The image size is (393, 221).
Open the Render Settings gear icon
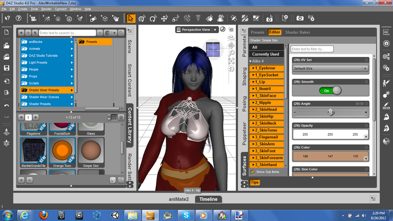coord(311,18)
